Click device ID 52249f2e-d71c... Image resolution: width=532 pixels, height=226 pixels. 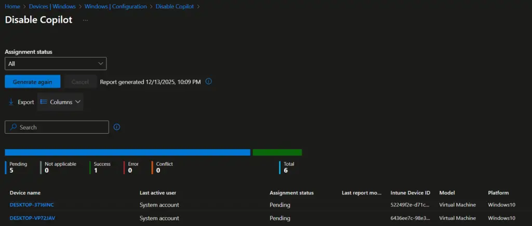click(410, 205)
